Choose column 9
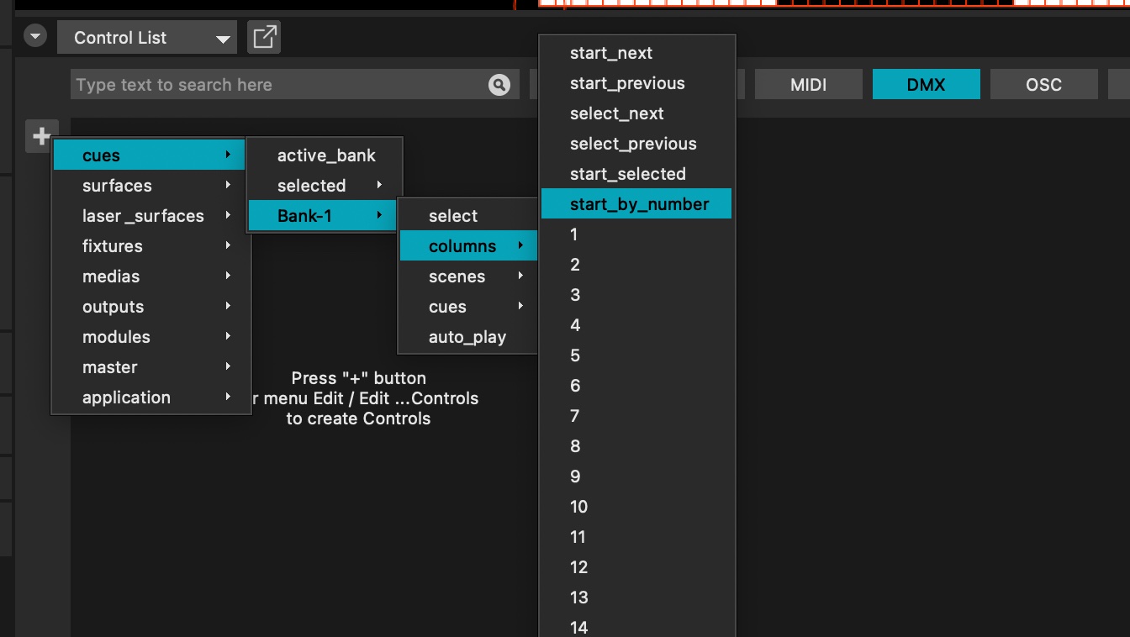Image resolution: width=1130 pixels, height=637 pixels. [636, 476]
